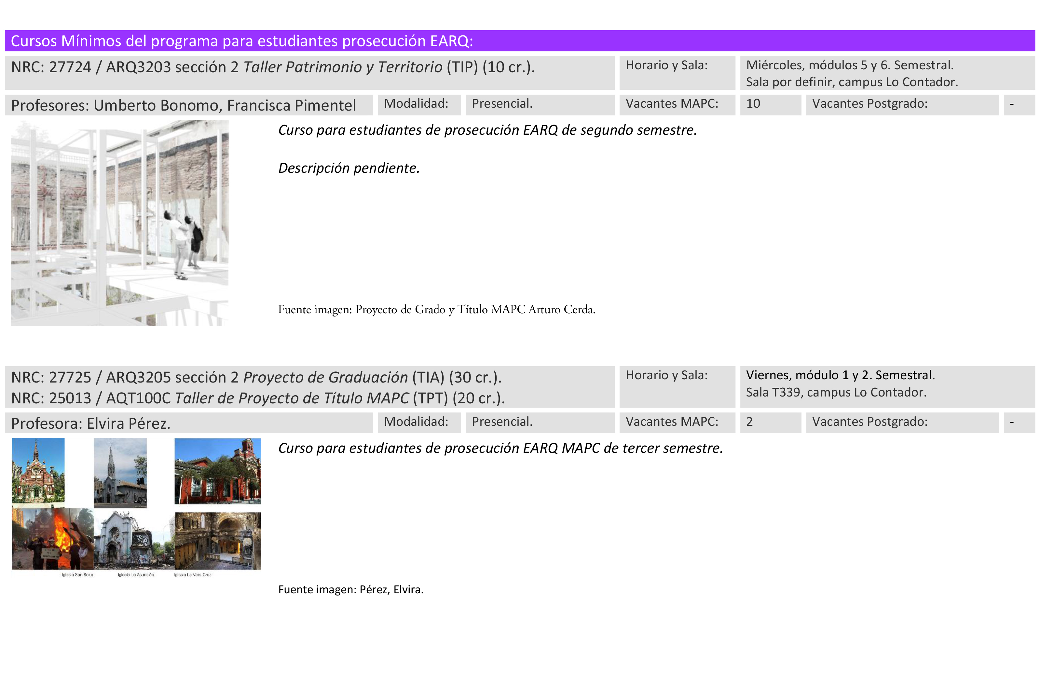Image resolution: width=1040 pixels, height=686 pixels.
Task: Click caption 'Iglesia La Asunción'
Action: coord(136,575)
